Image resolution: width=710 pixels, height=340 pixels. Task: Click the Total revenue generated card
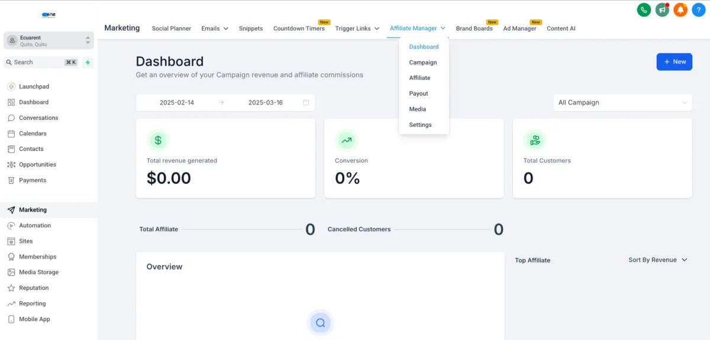click(225, 158)
